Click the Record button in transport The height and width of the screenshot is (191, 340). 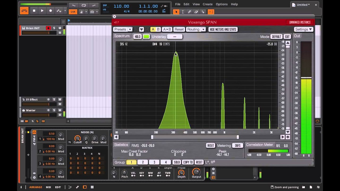(x=50, y=11)
